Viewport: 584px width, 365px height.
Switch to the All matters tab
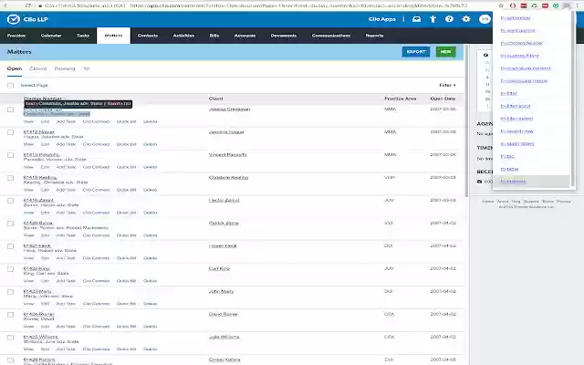coord(87,68)
